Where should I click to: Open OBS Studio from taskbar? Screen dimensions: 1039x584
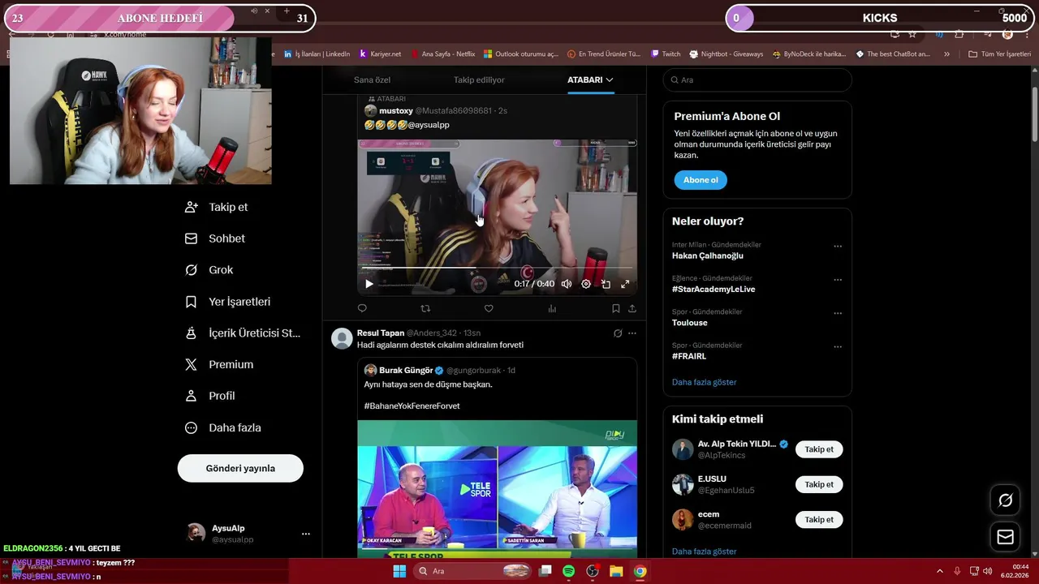tap(593, 571)
